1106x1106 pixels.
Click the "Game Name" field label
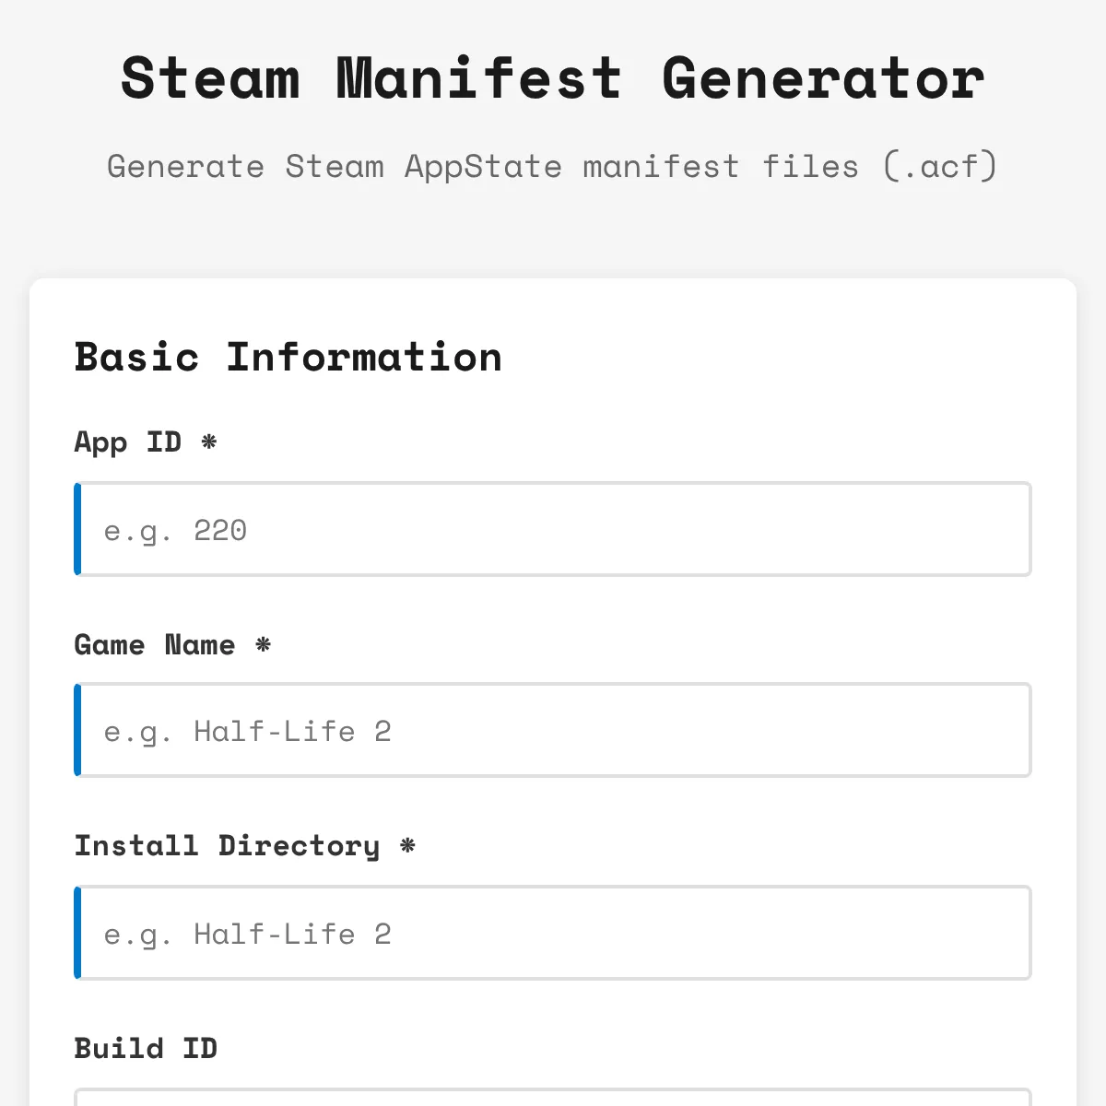(x=154, y=645)
